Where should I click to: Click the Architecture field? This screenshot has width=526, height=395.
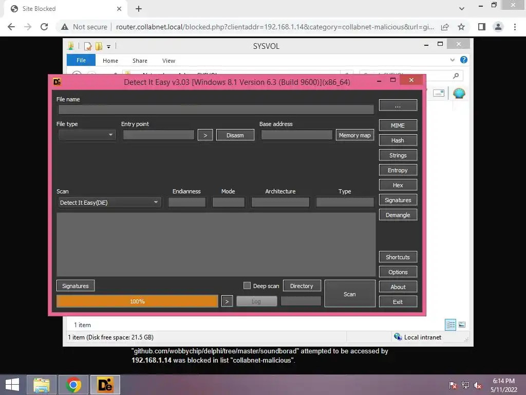[280, 202]
